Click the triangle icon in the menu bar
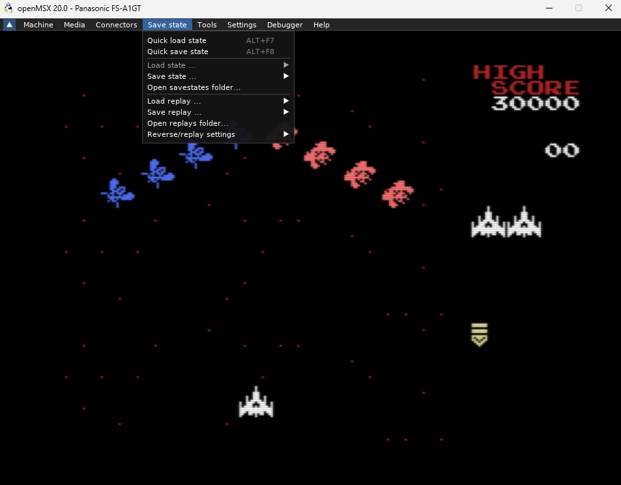The image size is (621, 485). [10, 25]
